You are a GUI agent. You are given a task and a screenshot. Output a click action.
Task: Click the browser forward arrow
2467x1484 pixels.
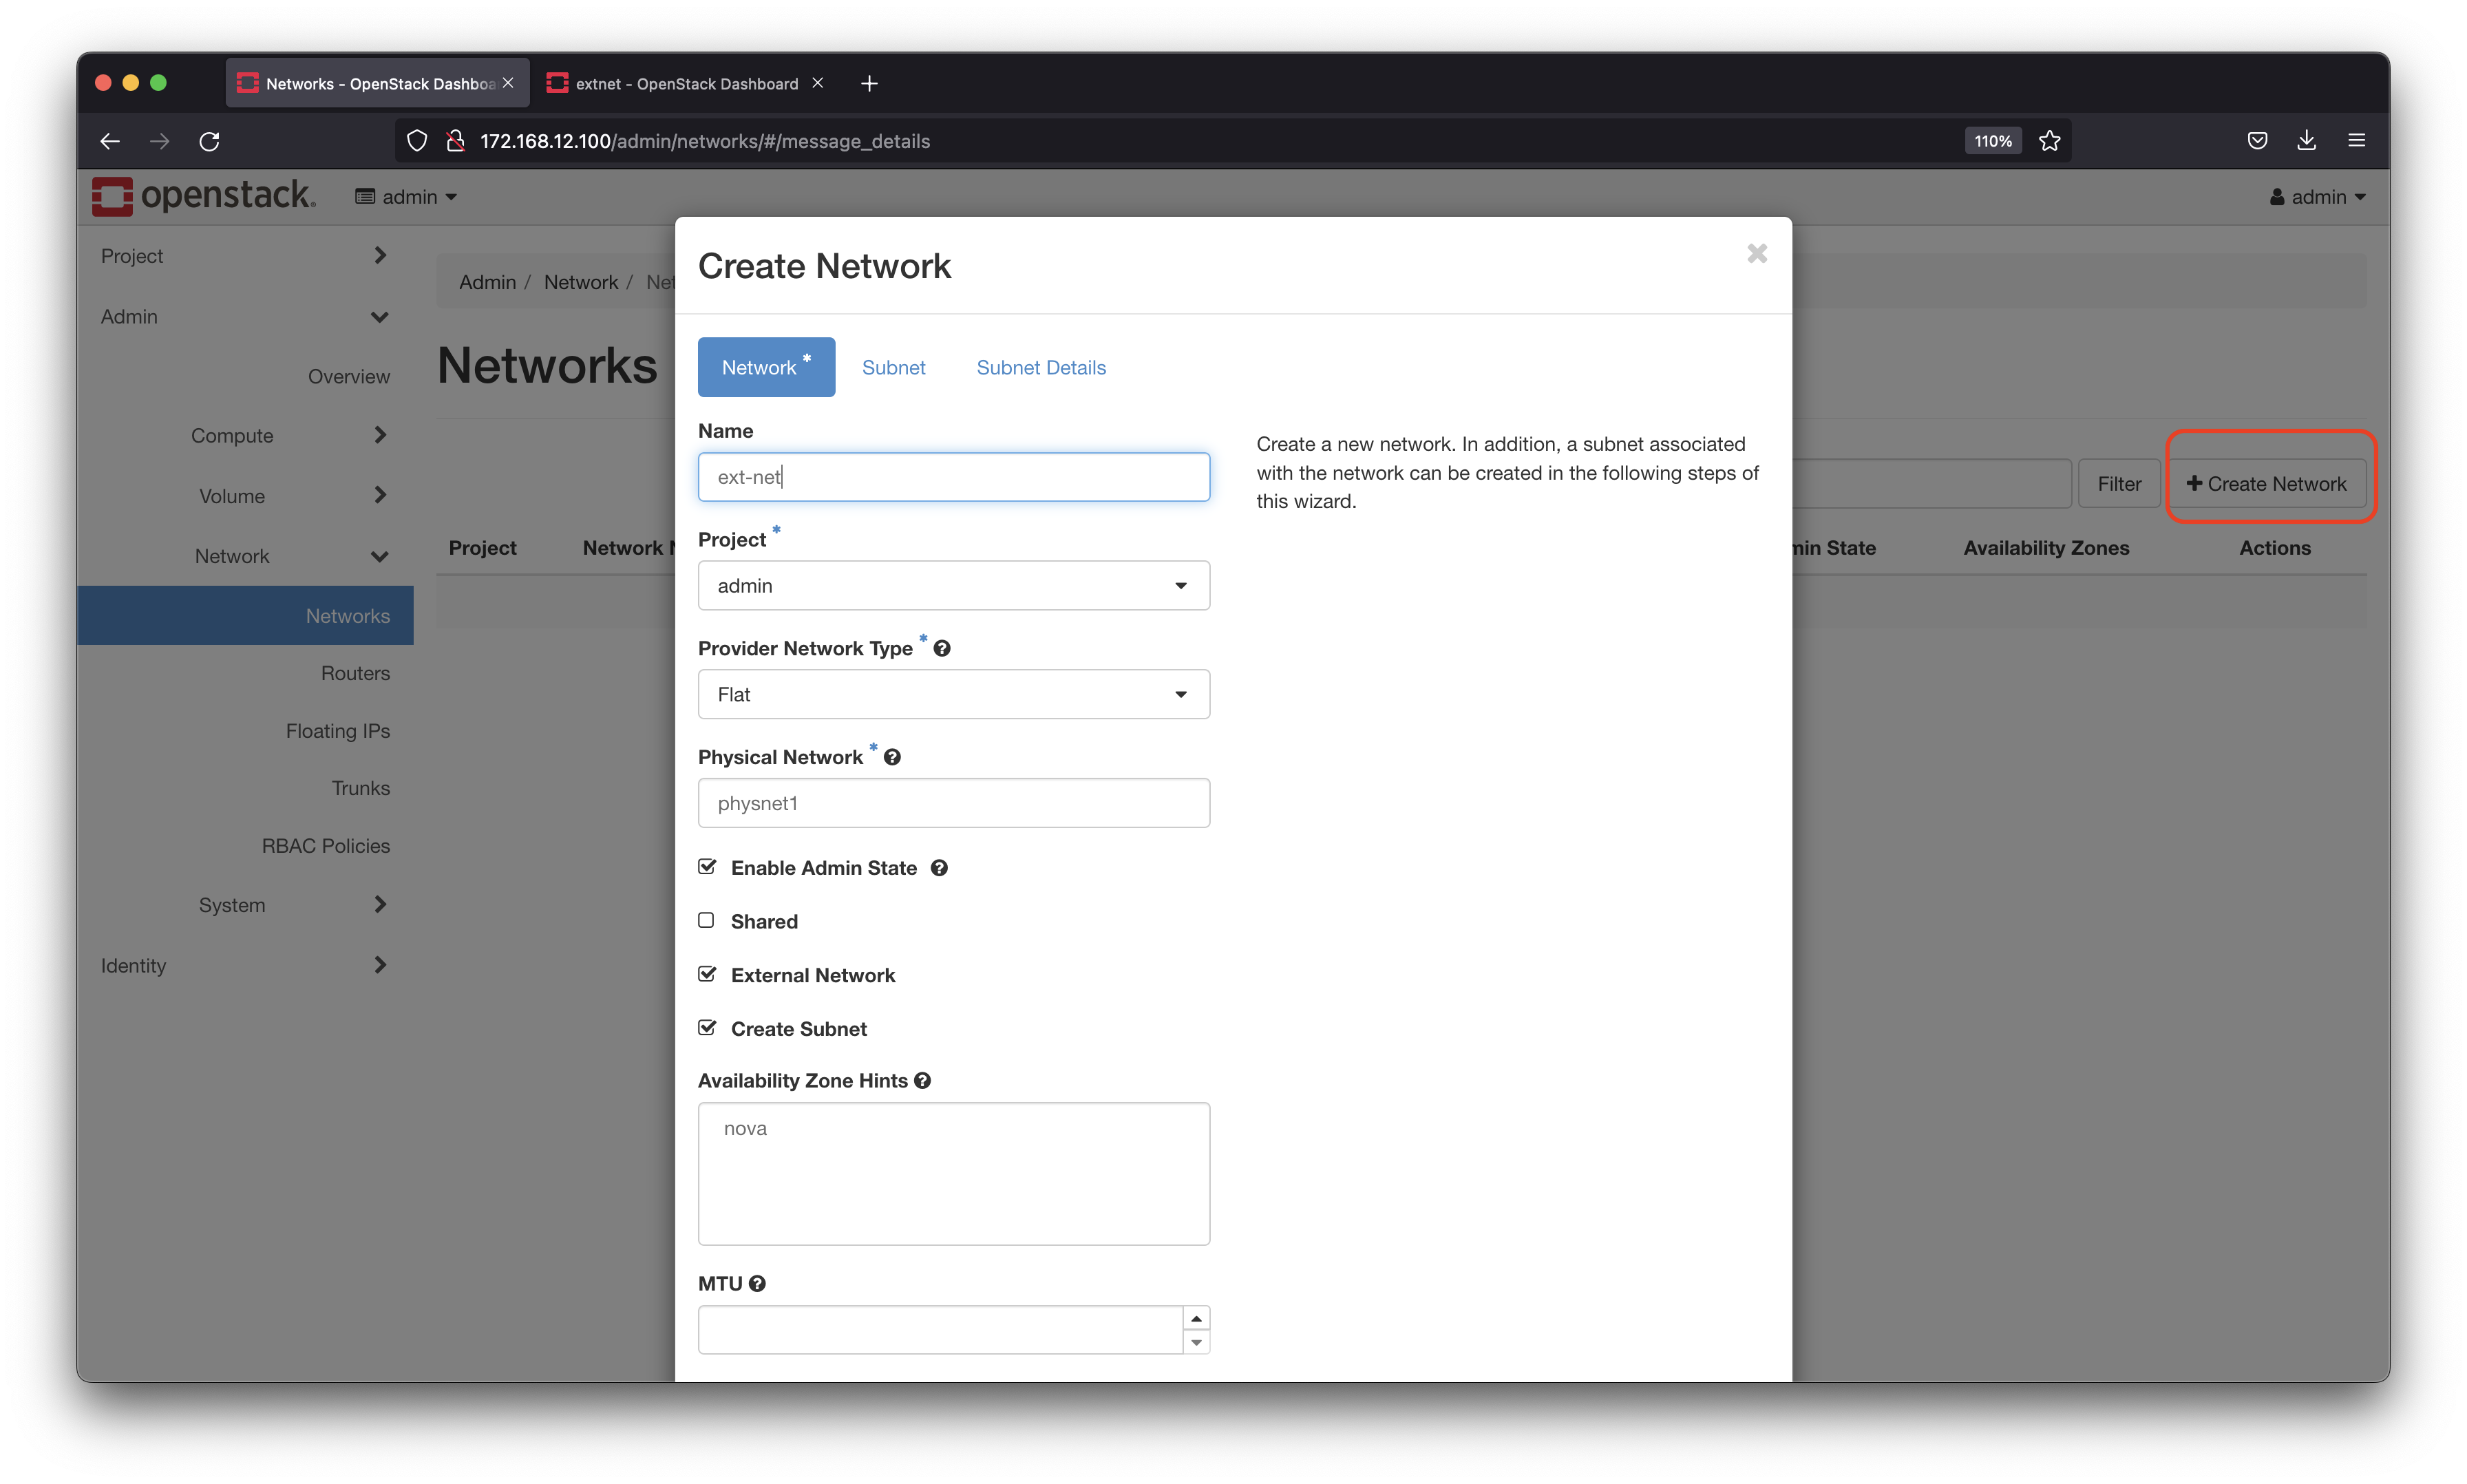tap(159, 141)
